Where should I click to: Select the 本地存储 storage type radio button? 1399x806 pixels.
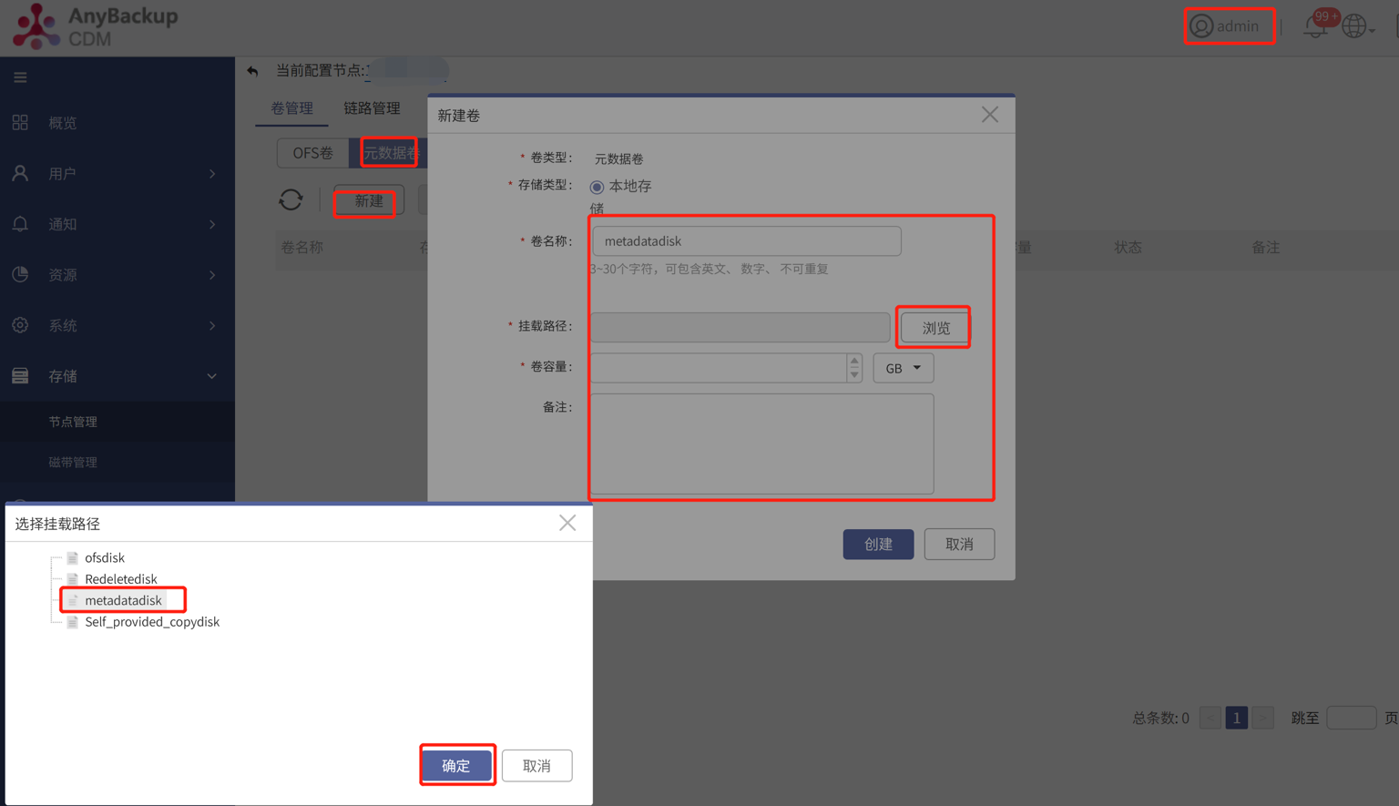[x=597, y=187]
